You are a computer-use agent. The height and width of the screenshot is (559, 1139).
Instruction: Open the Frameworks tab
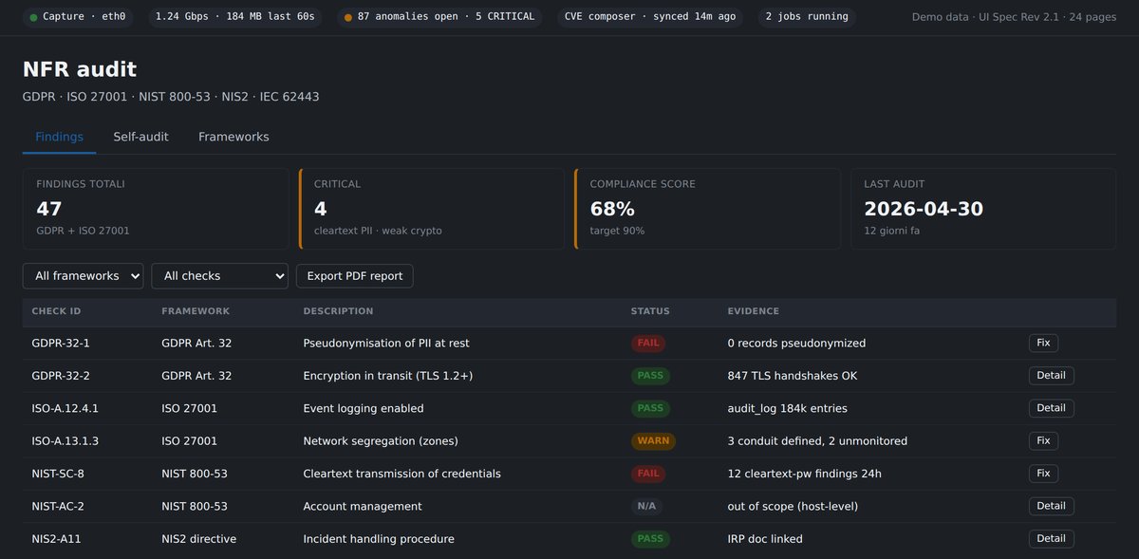coord(233,137)
